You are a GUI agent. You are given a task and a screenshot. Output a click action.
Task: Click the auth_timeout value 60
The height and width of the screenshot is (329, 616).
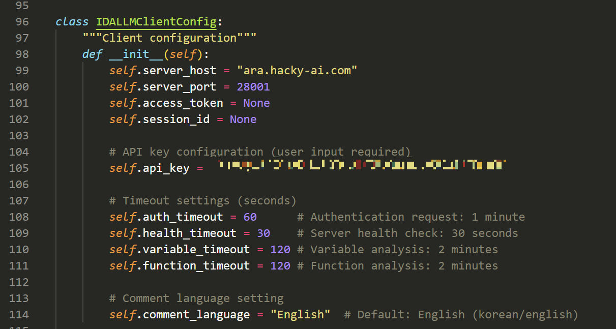click(250, 217)
